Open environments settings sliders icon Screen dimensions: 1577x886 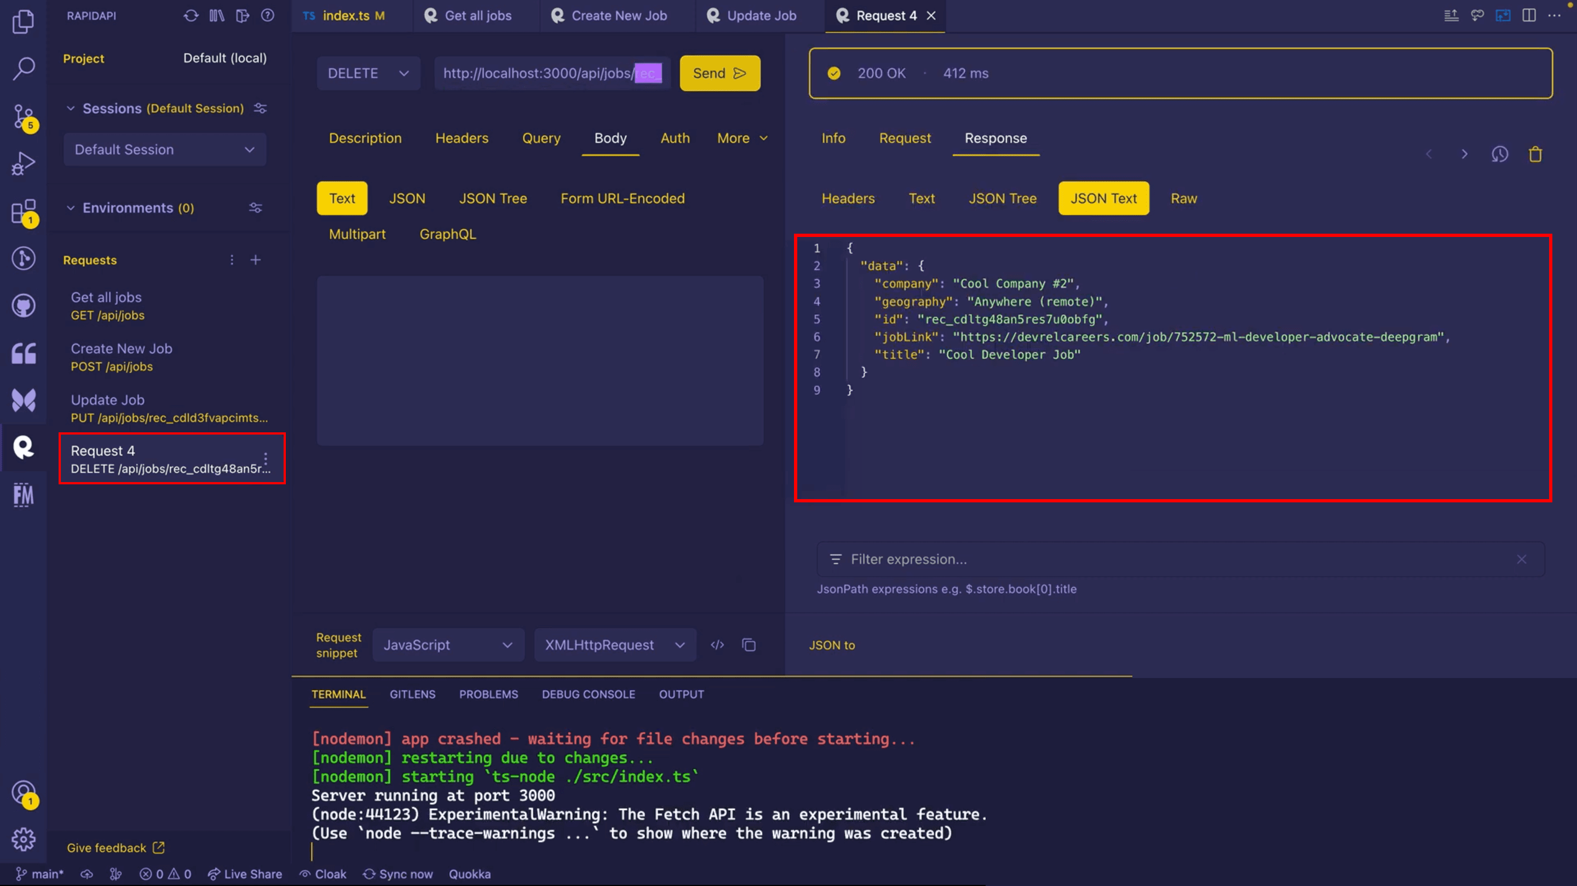click(255, 208)
